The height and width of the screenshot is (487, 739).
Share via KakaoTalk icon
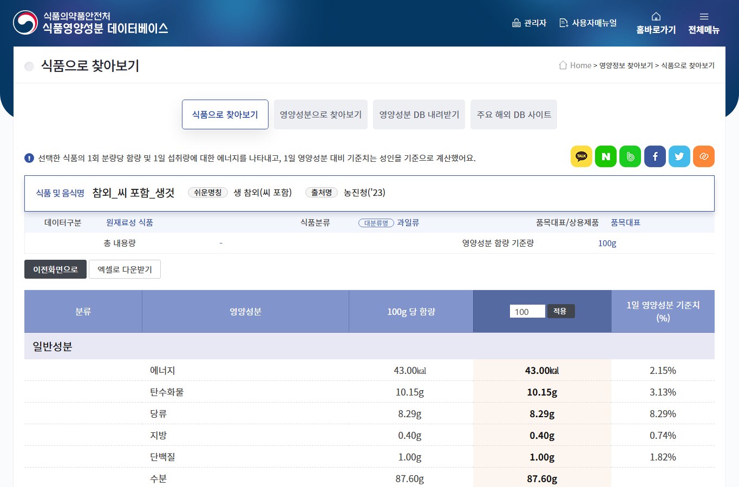pos(581,156)
